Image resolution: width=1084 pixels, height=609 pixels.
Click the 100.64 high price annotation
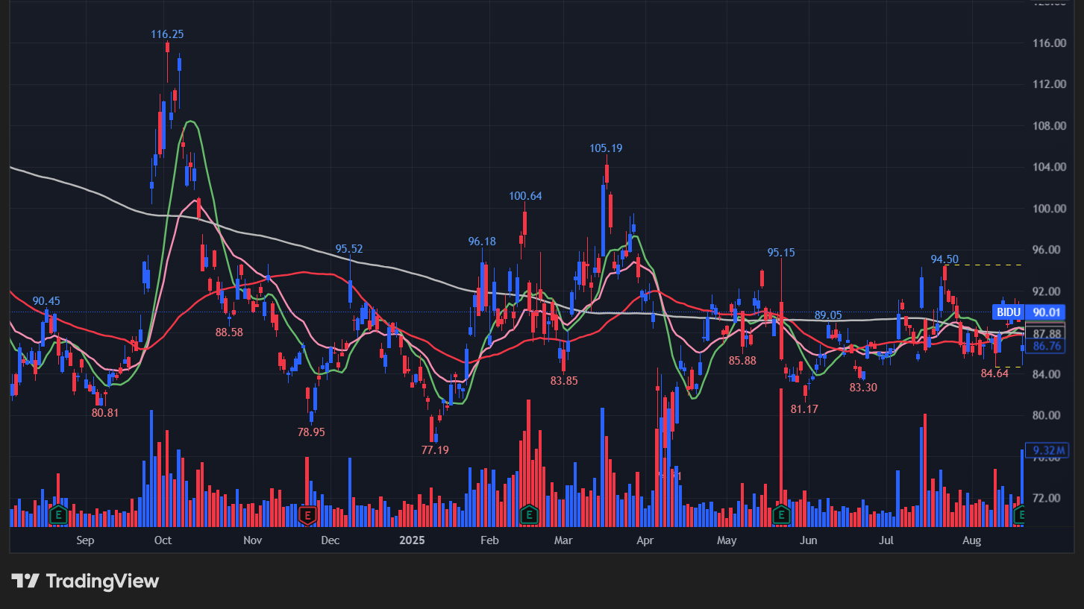[x=525, y=196]
